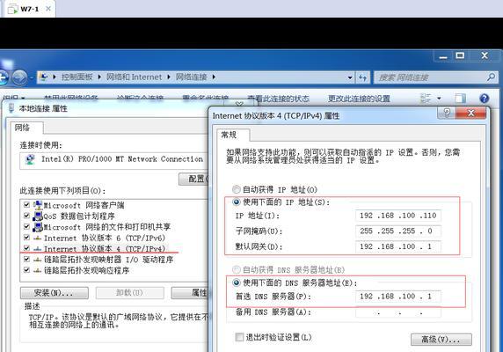Expand the chevron after 网络连接 breadcrumb
Screen dimensions: 503x352
click(214, 77)
